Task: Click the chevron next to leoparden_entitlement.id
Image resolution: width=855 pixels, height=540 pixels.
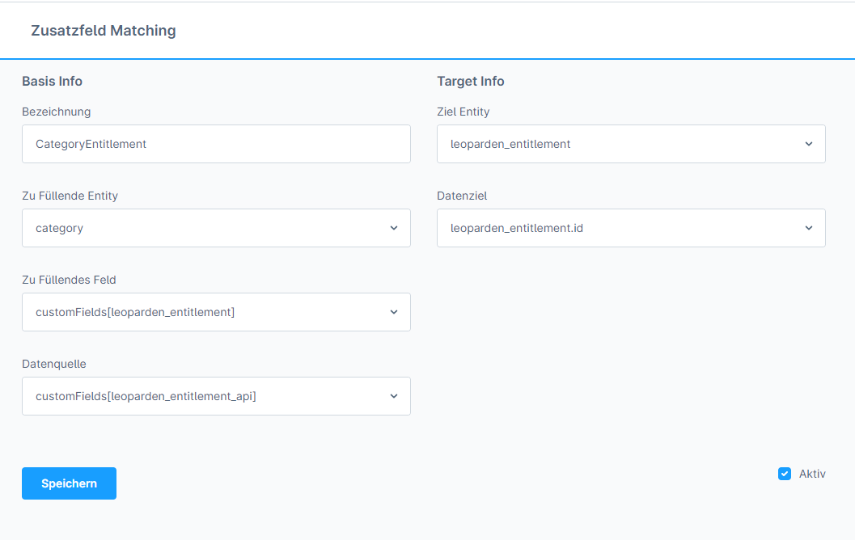Action: pos(809,228)
